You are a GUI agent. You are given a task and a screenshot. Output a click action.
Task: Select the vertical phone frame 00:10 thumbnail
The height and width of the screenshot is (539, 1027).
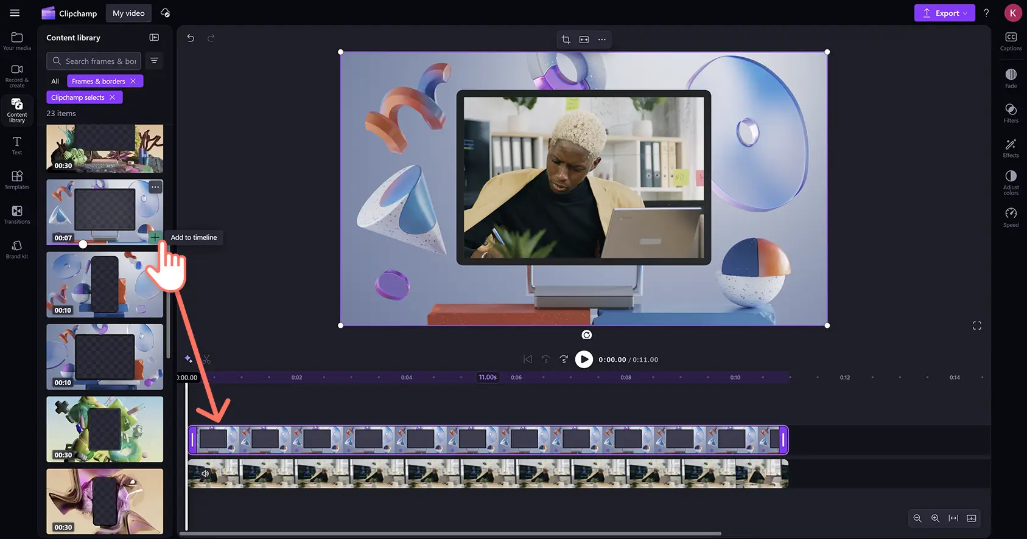click(105, 285)
